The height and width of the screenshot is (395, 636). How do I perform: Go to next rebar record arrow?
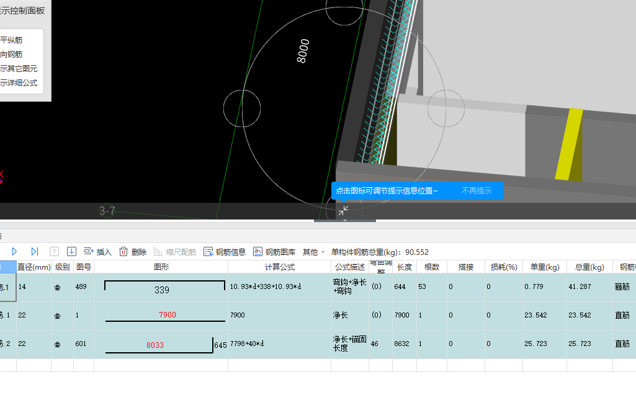pos(14,252)
